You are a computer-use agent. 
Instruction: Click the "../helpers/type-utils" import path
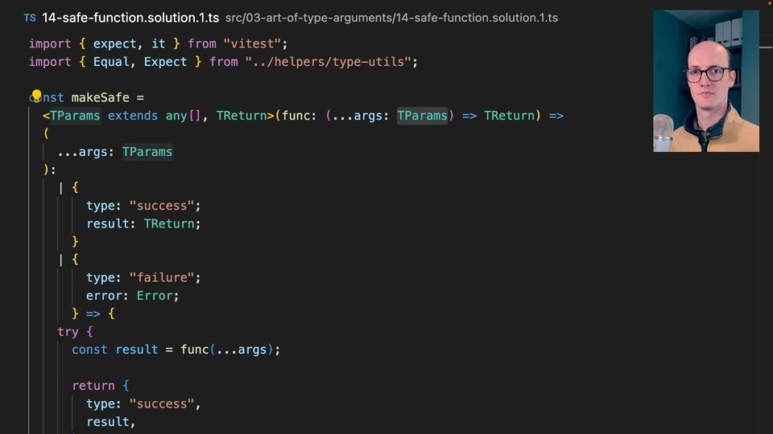332,62
